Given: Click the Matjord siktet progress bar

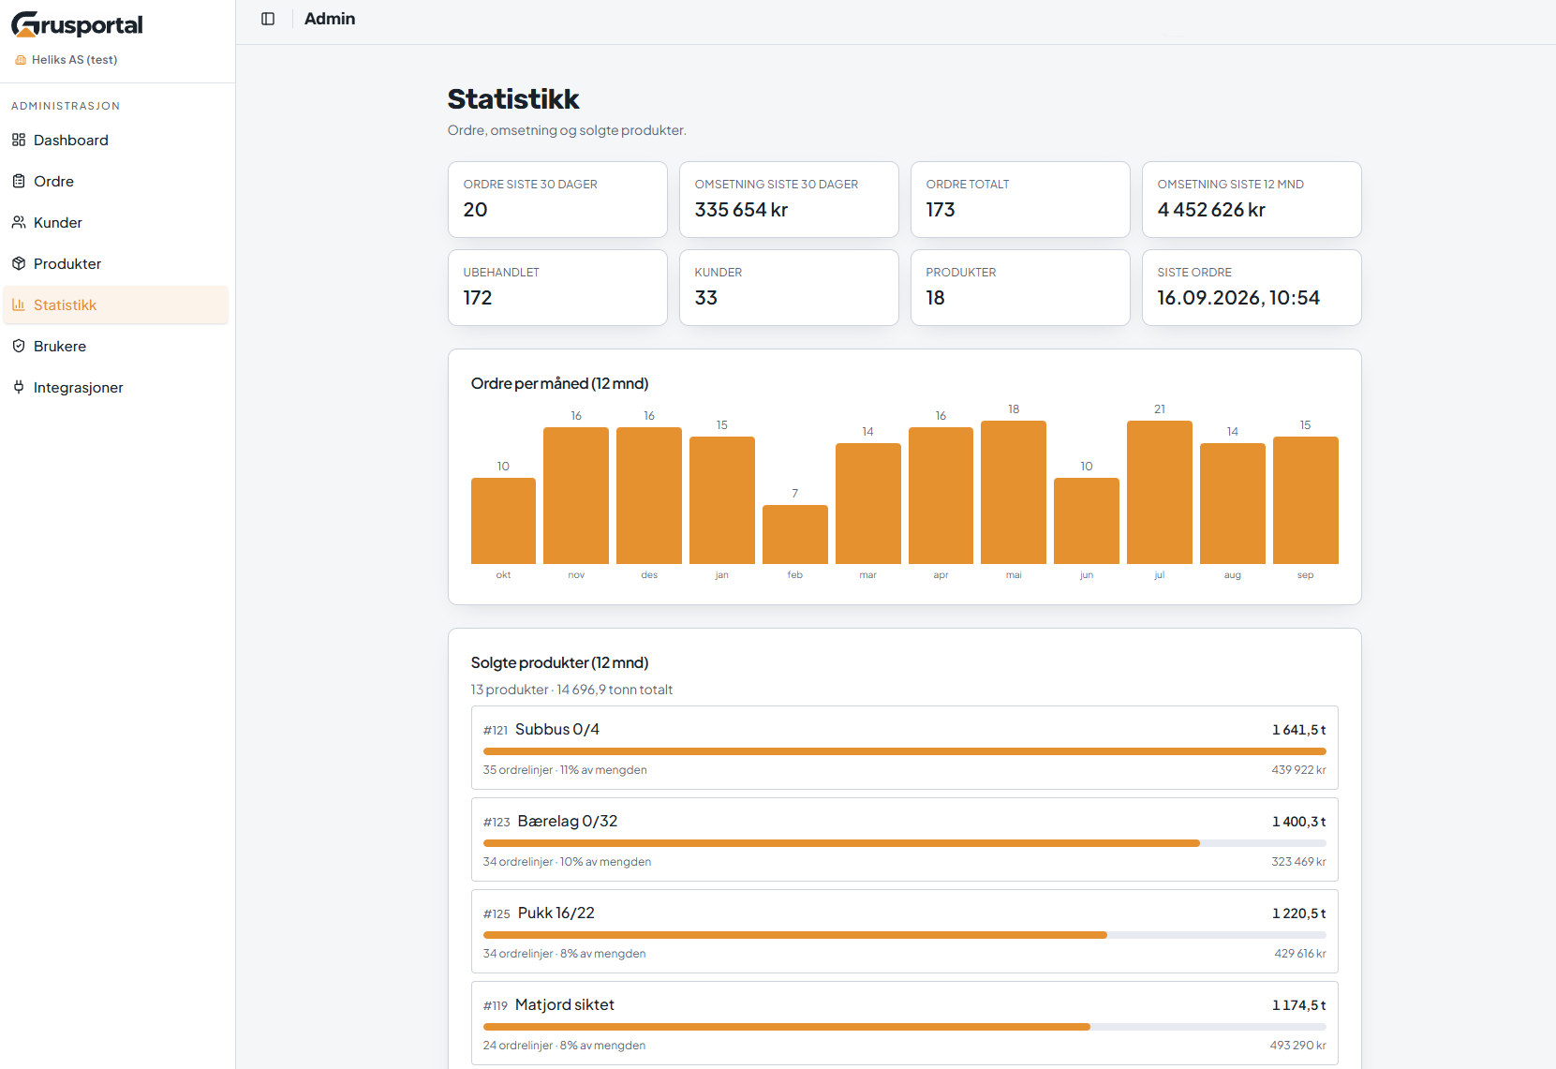Looking at the screenshot, I should click(905, 1027).
